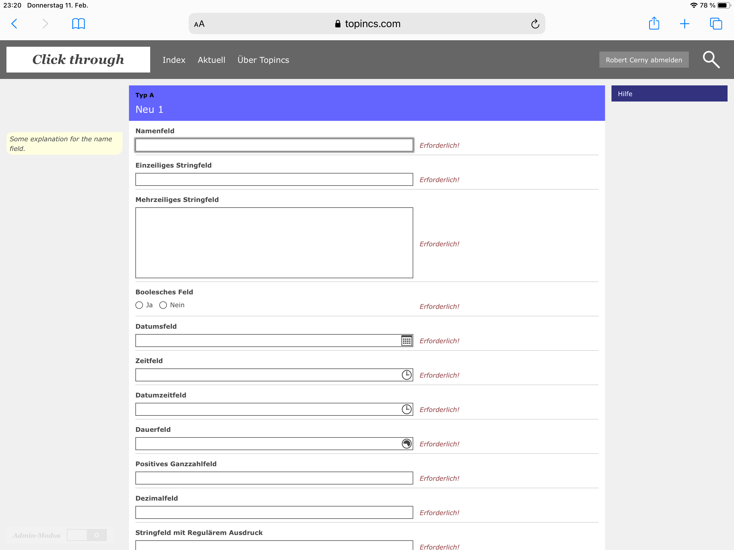
Task: Tap the Safari share icon
Action: (x=654, y=24)
